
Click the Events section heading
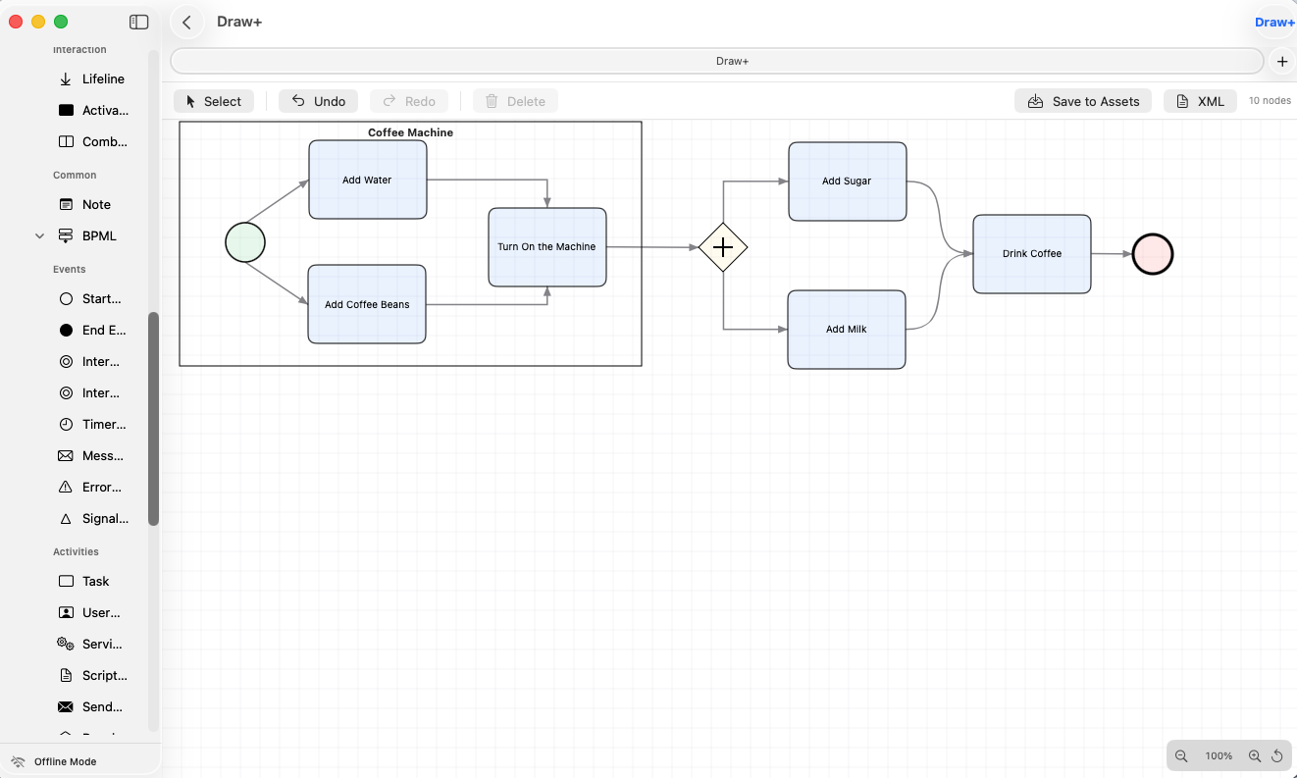70,269
